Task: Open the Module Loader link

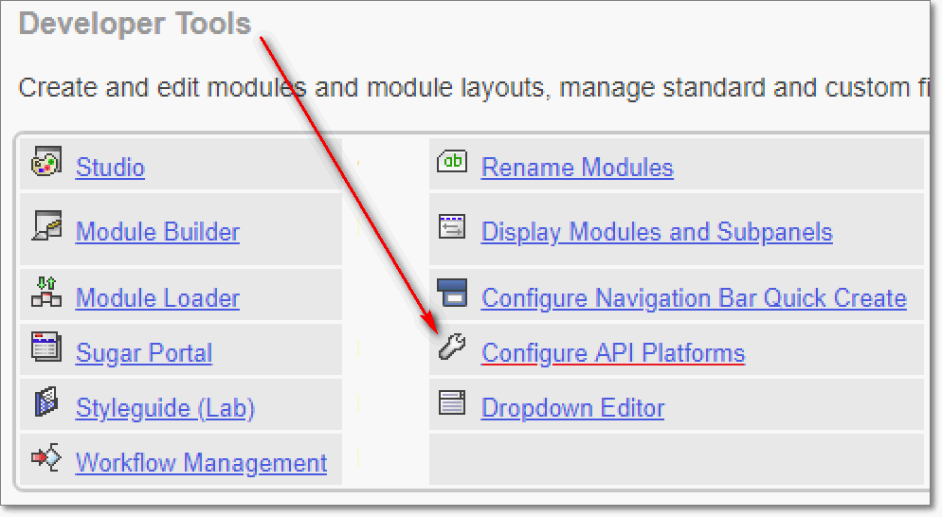Action: coord(157,298)
